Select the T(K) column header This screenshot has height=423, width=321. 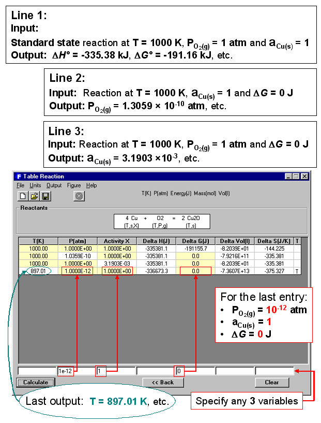(x=39, y=241)
